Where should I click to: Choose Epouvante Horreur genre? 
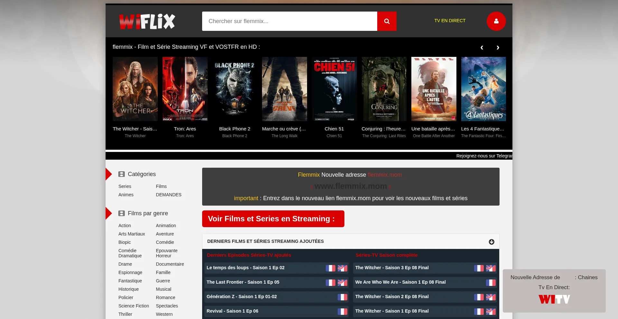(x=167, y=253)
